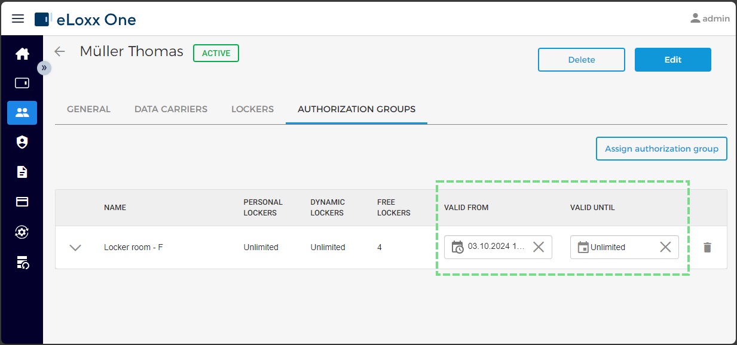The width and height of the screenshot is (737, 345).
Task: Clear the Valid Until value with X
Action: click(665, 247)
